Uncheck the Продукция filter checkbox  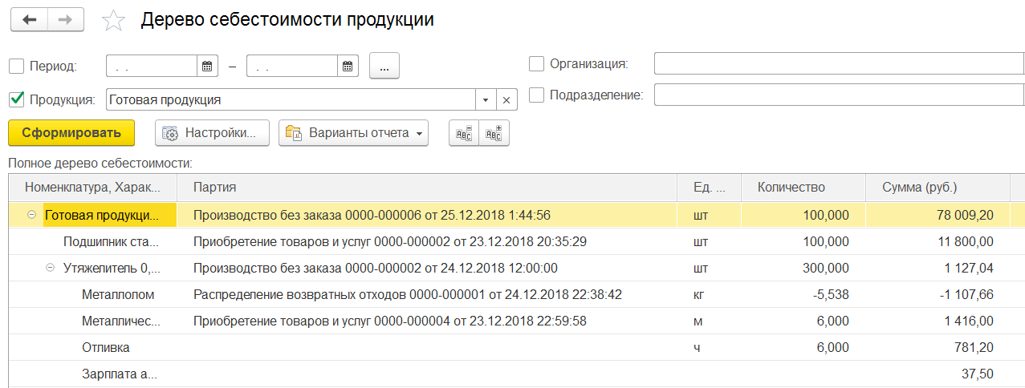pyautogui.click(x=16, y=99)
